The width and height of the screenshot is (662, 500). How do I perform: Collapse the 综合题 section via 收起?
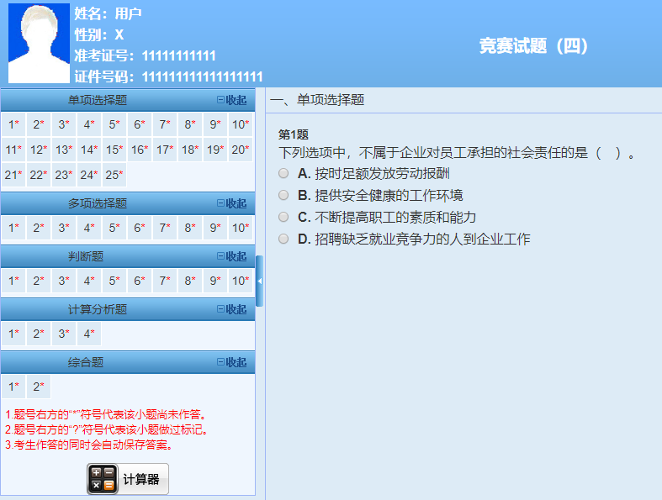coord(232,362)
